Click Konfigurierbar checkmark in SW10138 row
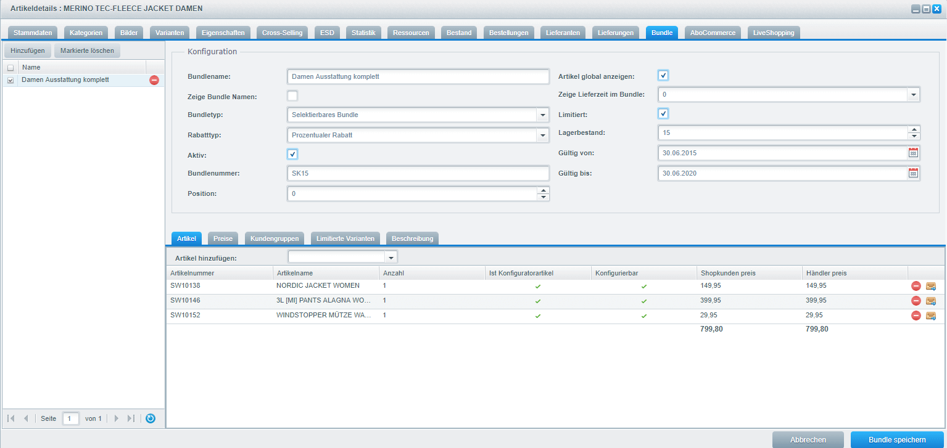The height and width of the screenshot is (448, 947). coord(643,287)
